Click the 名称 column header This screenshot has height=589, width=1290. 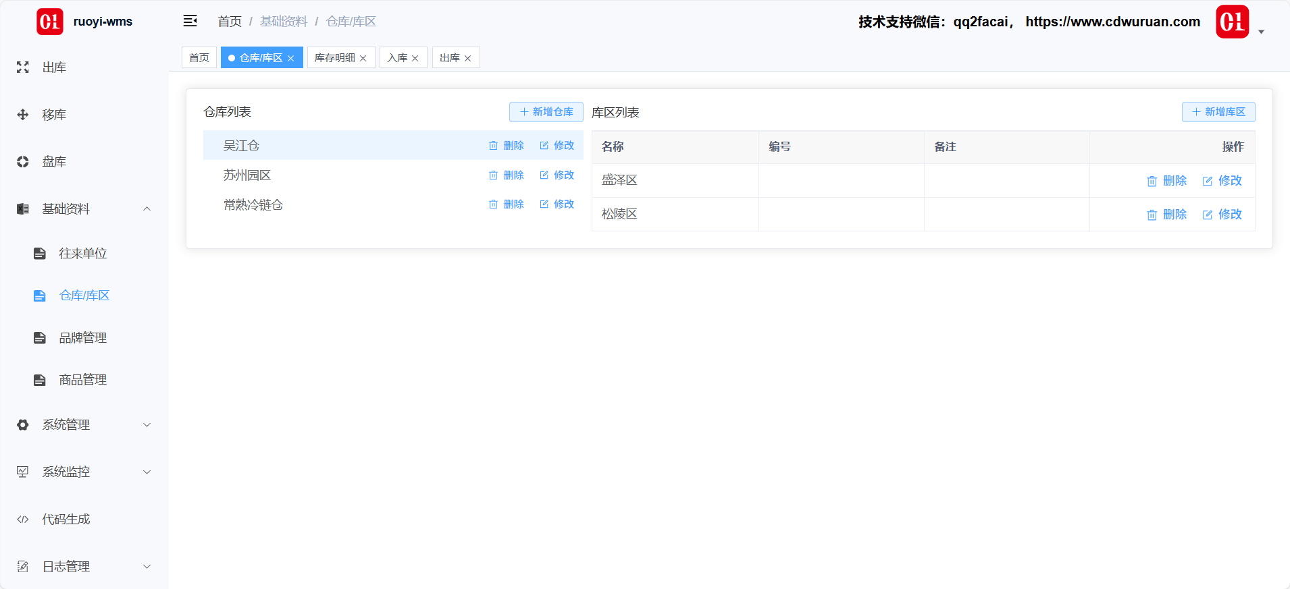point(675,147)
